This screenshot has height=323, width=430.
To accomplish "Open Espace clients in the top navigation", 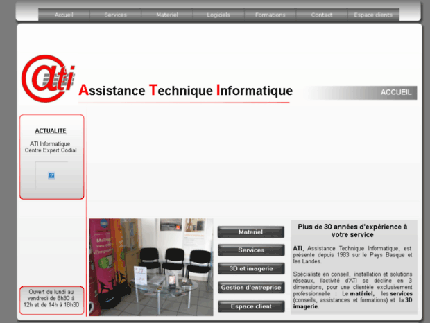I will pos(373,15).
